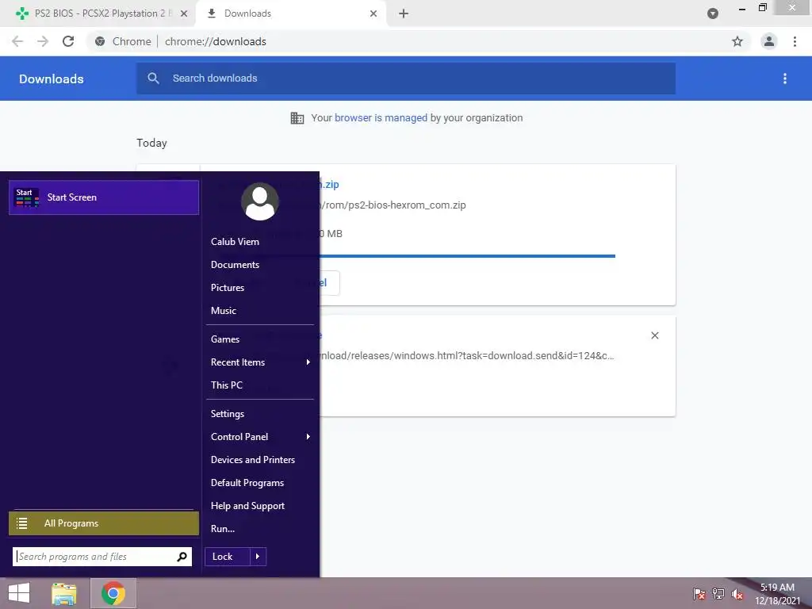812x609 pixels.
Task: Click the muted volume tray icon
Action: (x=737, y=594)
